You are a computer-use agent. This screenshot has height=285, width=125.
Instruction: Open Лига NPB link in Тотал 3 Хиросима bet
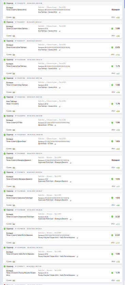tap(58, 195)
